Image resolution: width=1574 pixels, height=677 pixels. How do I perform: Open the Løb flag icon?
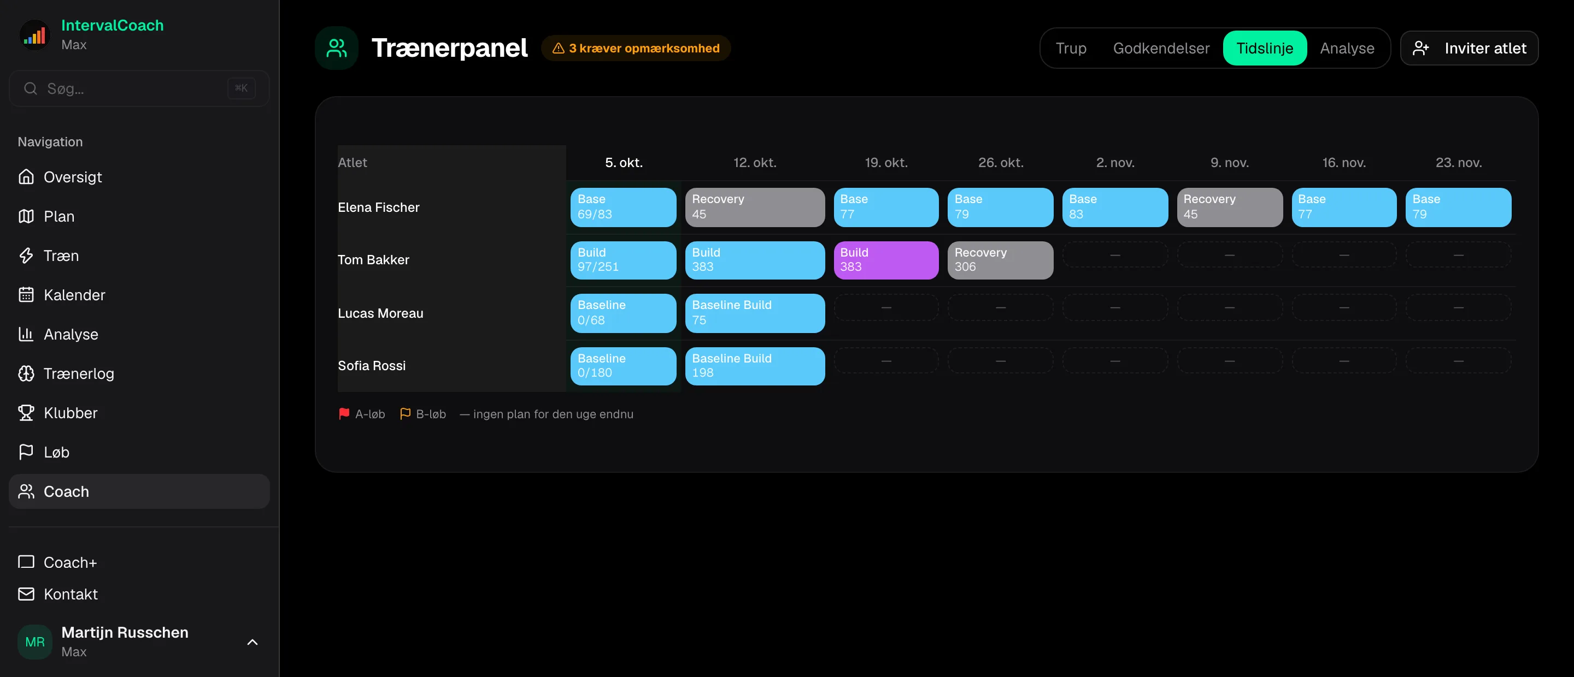tap(26, 452)
